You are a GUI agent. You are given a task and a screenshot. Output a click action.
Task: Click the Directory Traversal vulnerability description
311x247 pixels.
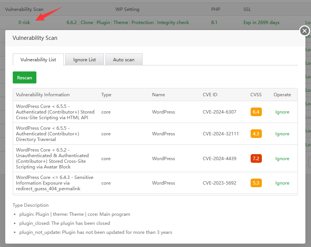pos(48,134)
